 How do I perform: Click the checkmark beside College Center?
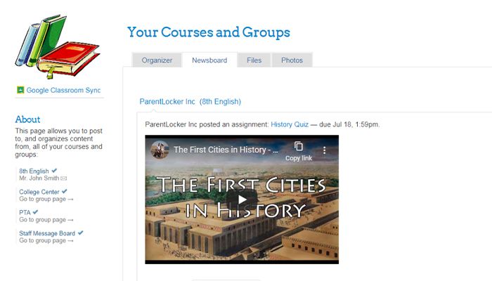(65, 191)
